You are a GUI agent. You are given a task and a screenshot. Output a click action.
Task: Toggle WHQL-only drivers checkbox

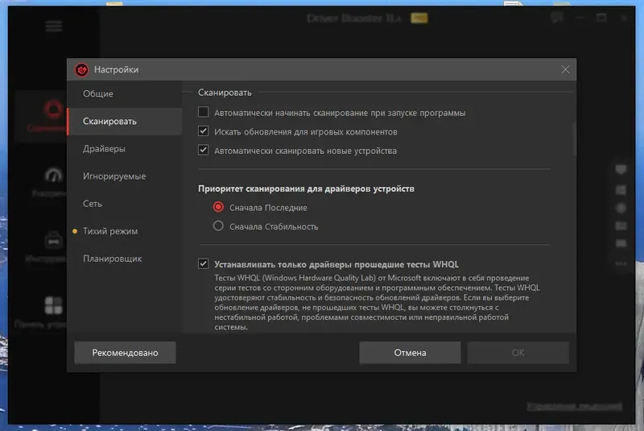coord(204,263)
